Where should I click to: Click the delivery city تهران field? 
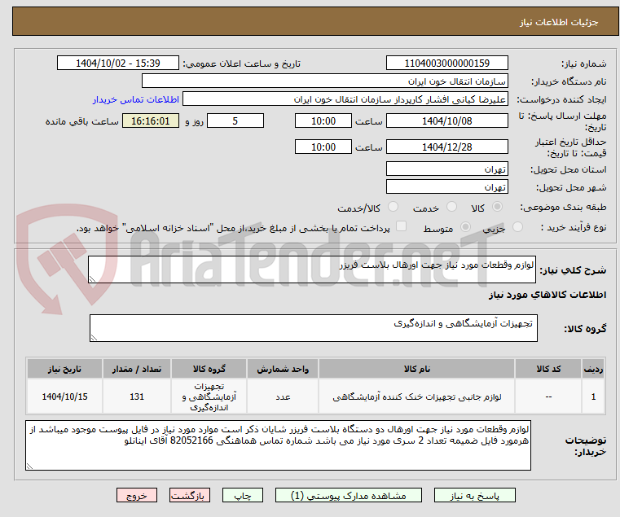pos(446,186)
